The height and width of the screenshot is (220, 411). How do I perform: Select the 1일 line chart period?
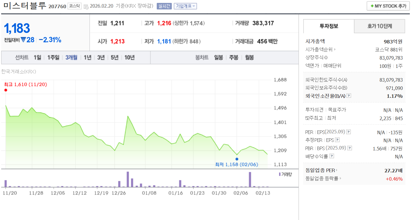[x=37, y=58]
